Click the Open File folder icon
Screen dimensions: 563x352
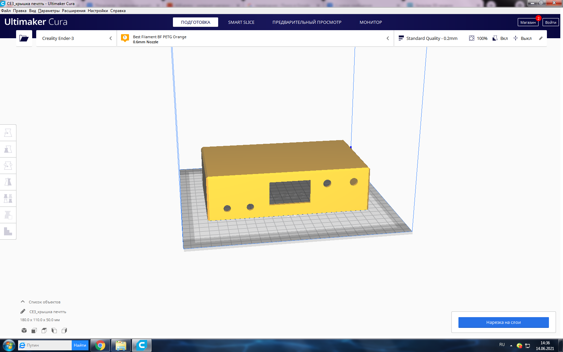point(24,38)
